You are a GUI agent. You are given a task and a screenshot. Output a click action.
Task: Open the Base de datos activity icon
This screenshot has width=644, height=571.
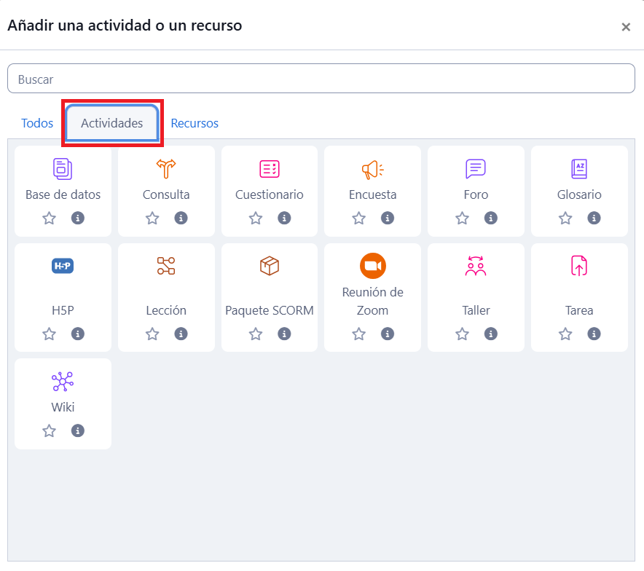63,169
